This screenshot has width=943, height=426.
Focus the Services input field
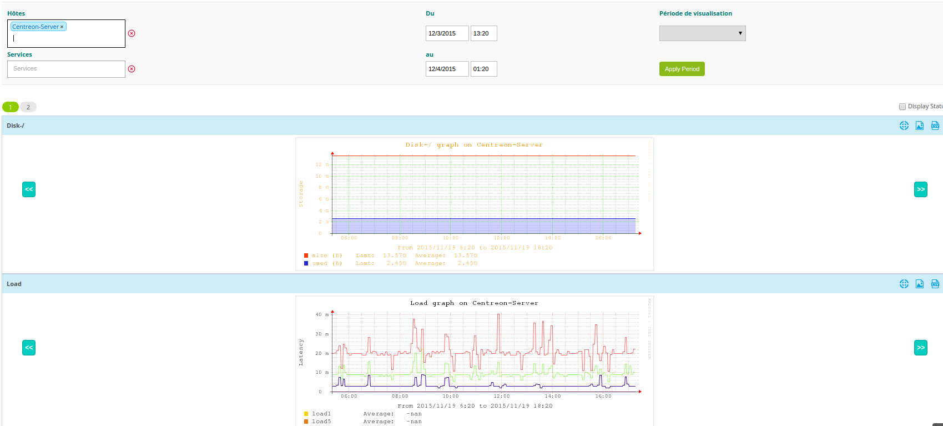coord(66,69)
